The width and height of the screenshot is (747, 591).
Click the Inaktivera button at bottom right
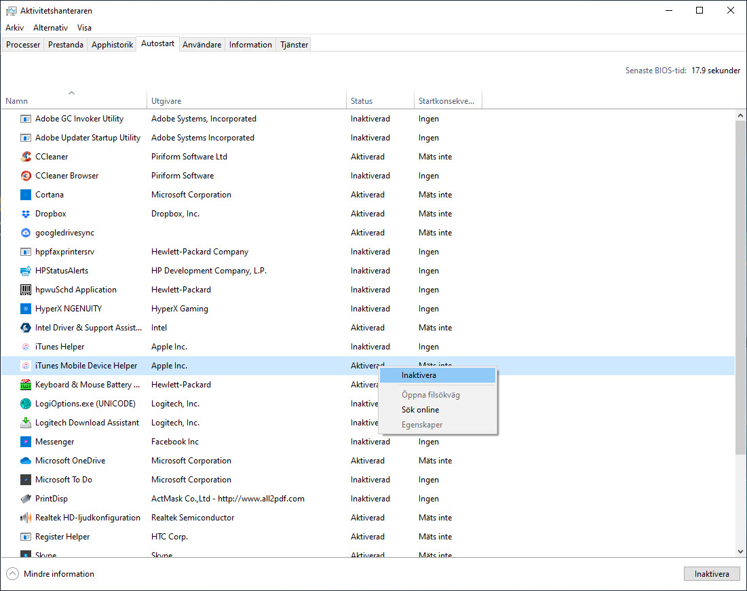(711, 573)
